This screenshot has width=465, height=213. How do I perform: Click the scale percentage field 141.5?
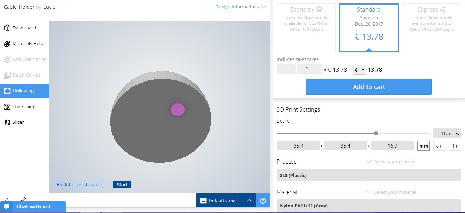click(x=447, y=133)
